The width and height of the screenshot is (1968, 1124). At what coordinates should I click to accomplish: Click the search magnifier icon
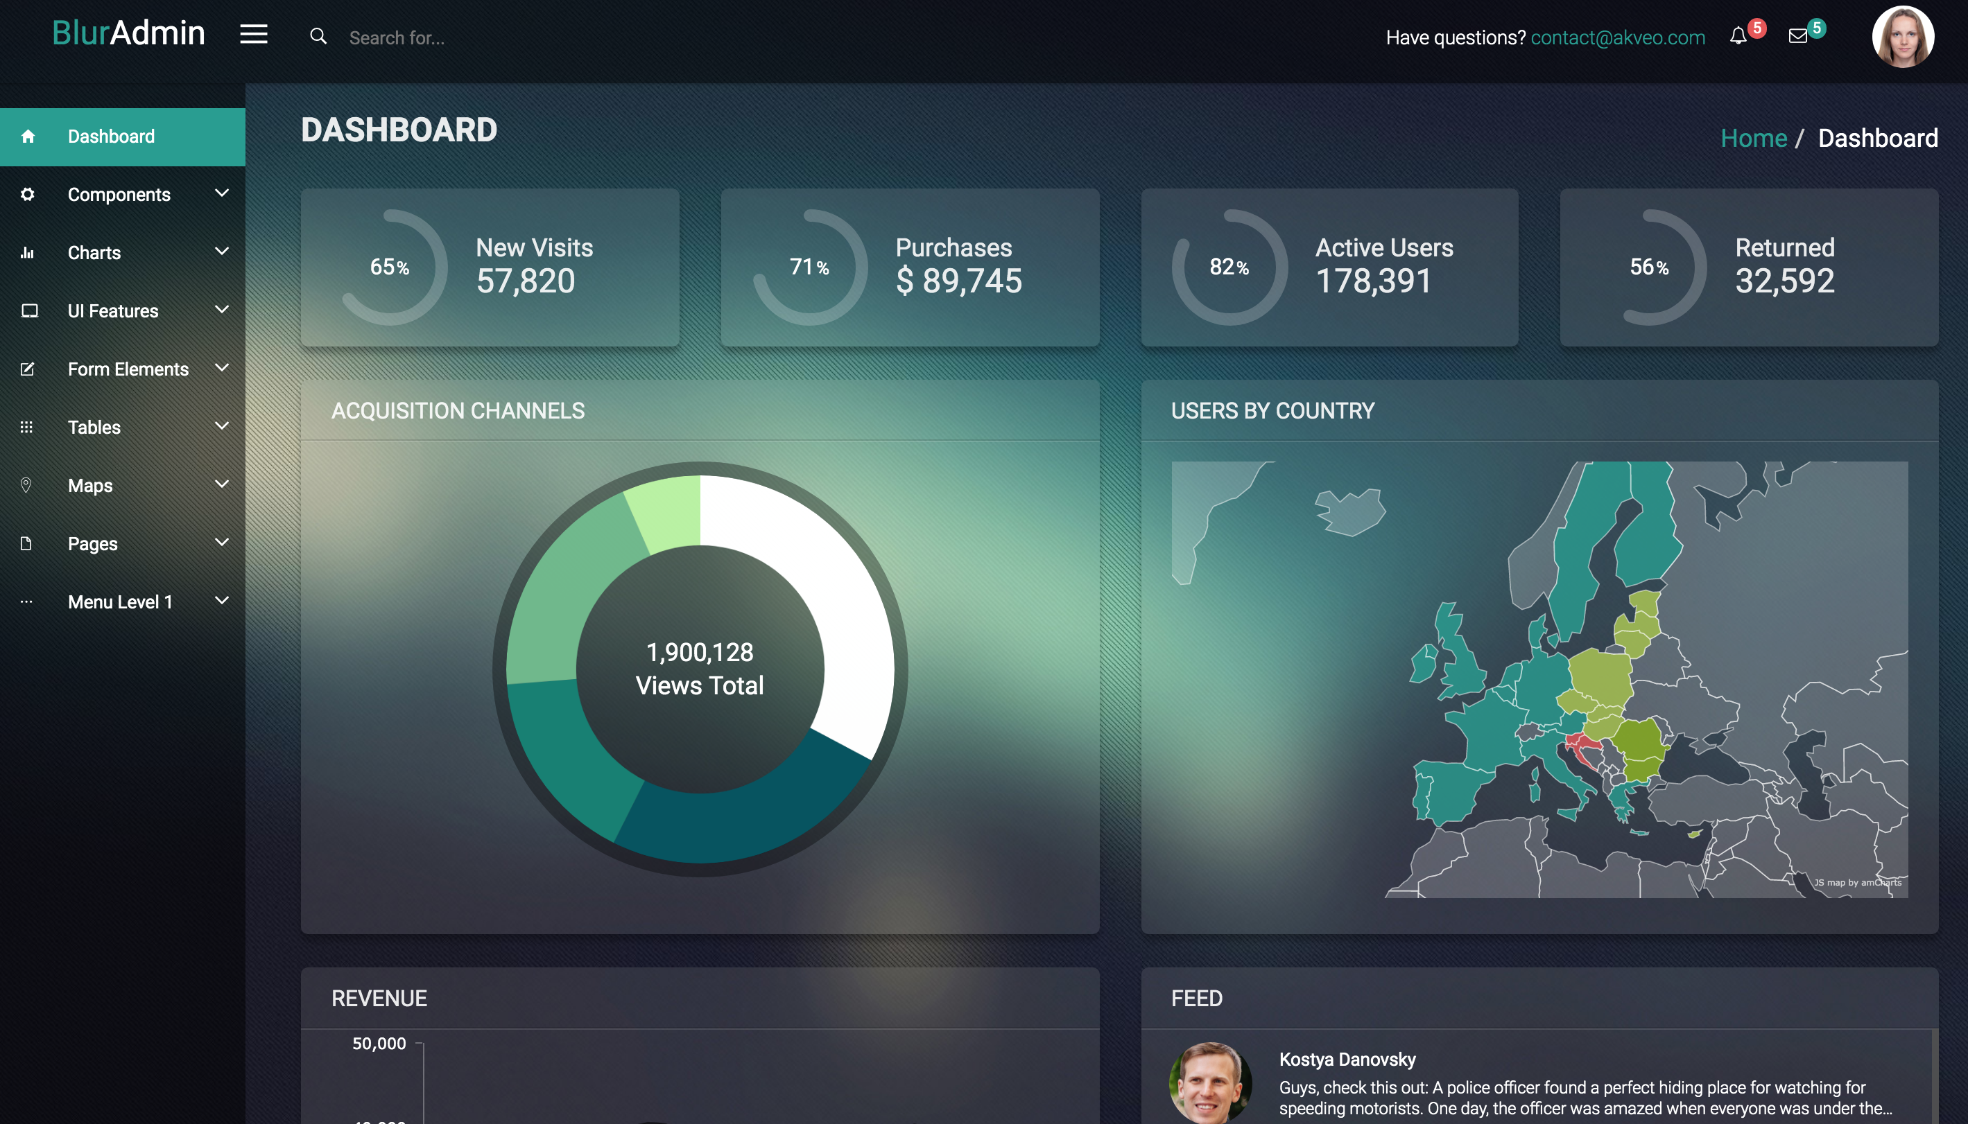pos(318,36)
